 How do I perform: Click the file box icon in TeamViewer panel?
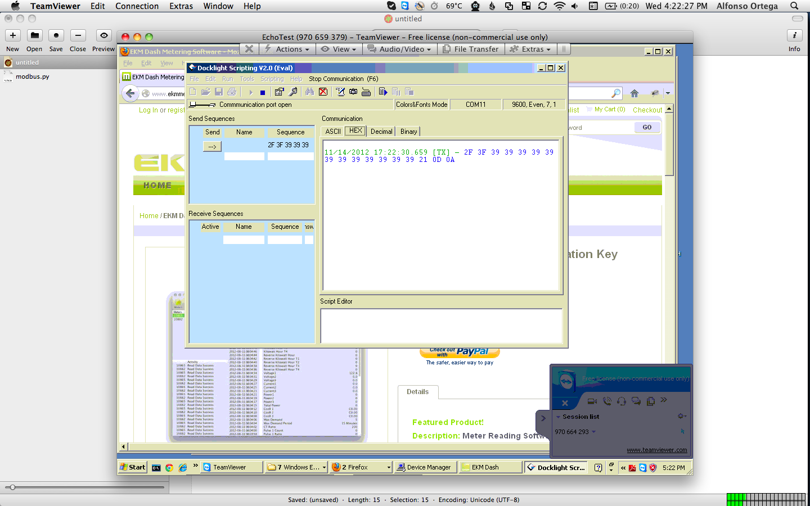click(651, 401)
